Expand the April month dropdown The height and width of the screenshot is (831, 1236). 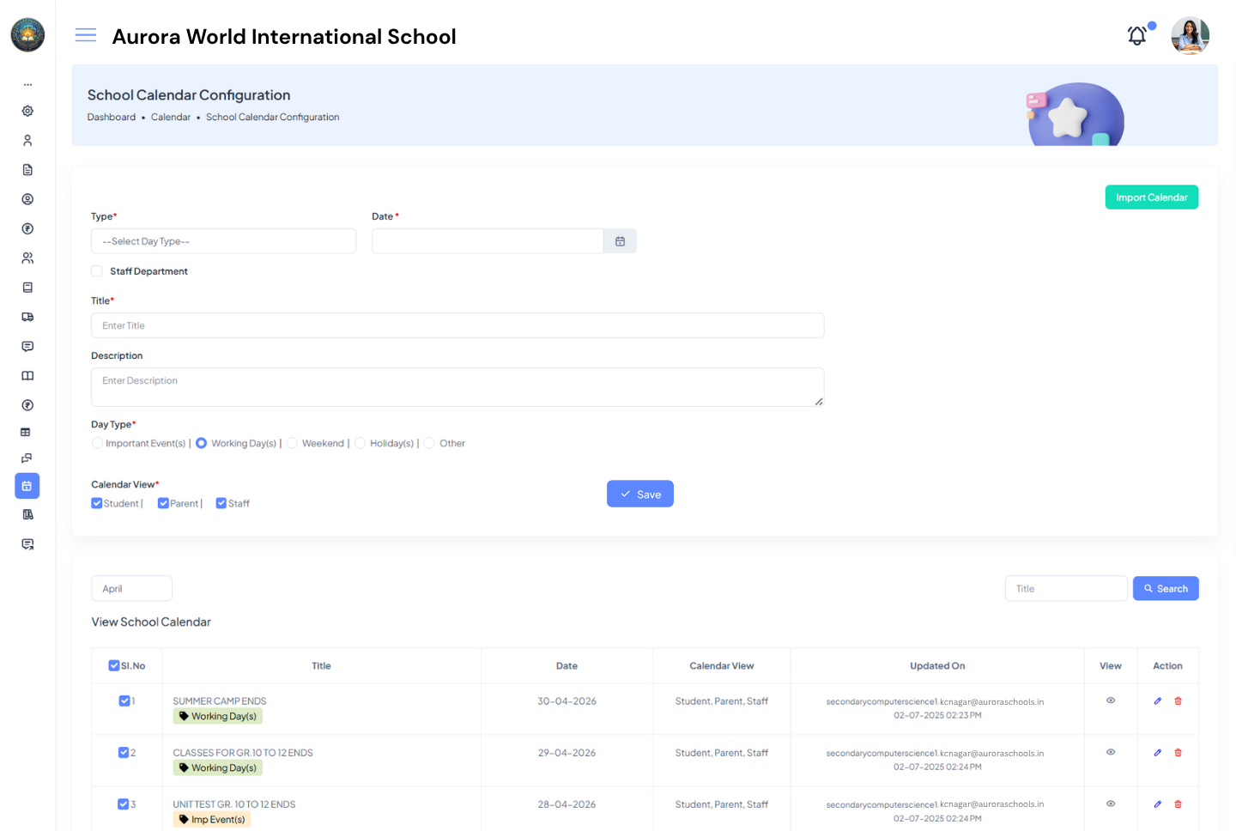pos(131,589)
